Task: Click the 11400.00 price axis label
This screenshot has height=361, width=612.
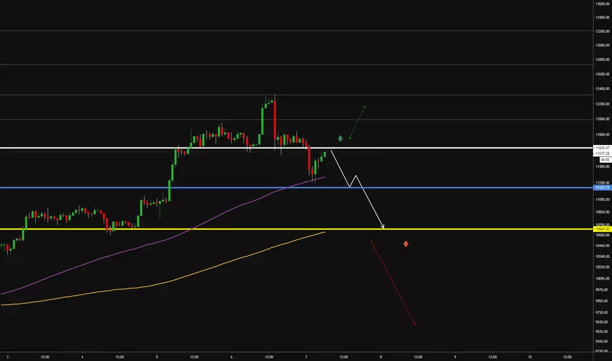Action: tap(603, 167)
